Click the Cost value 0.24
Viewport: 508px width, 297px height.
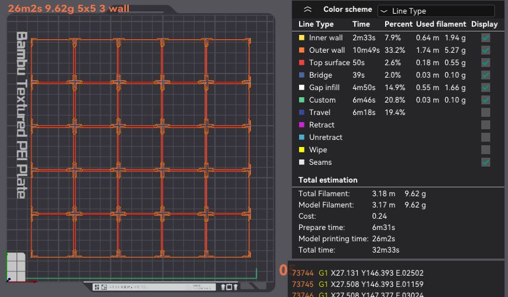pos(379,216)
